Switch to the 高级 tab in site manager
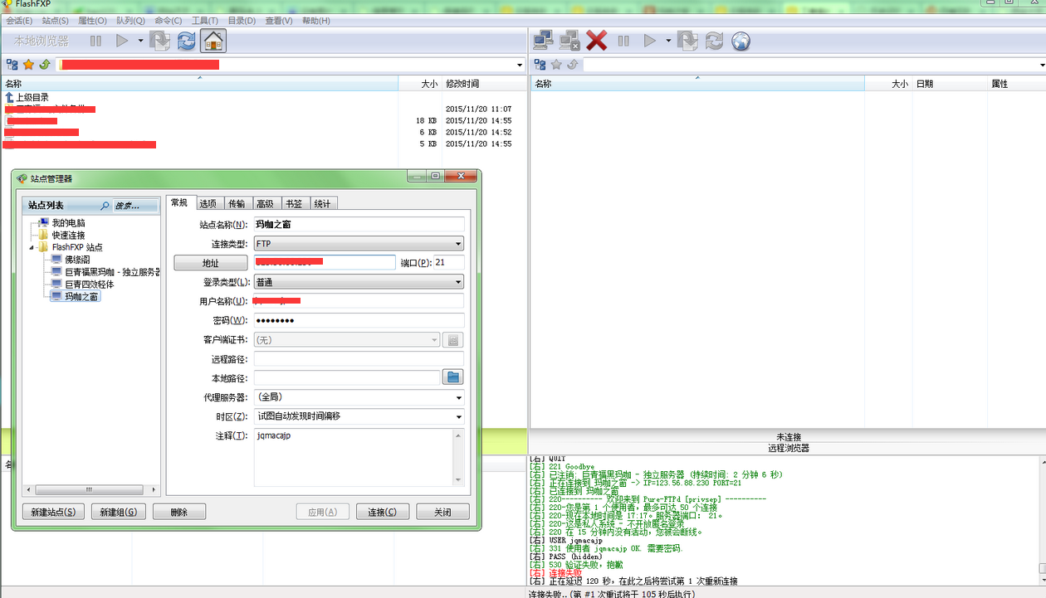Screen dimensions: 1046x598 [x=265, y=204]
